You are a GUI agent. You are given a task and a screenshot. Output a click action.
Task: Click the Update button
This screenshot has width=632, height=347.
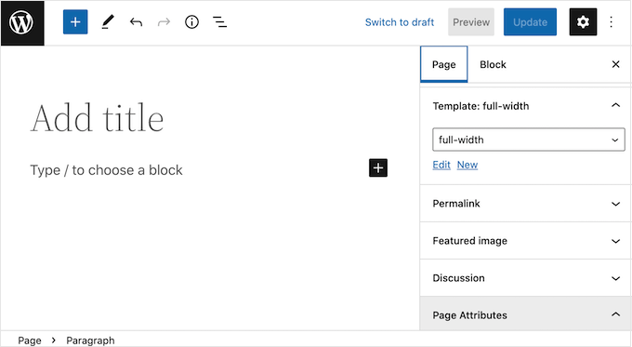coord(530,21)
